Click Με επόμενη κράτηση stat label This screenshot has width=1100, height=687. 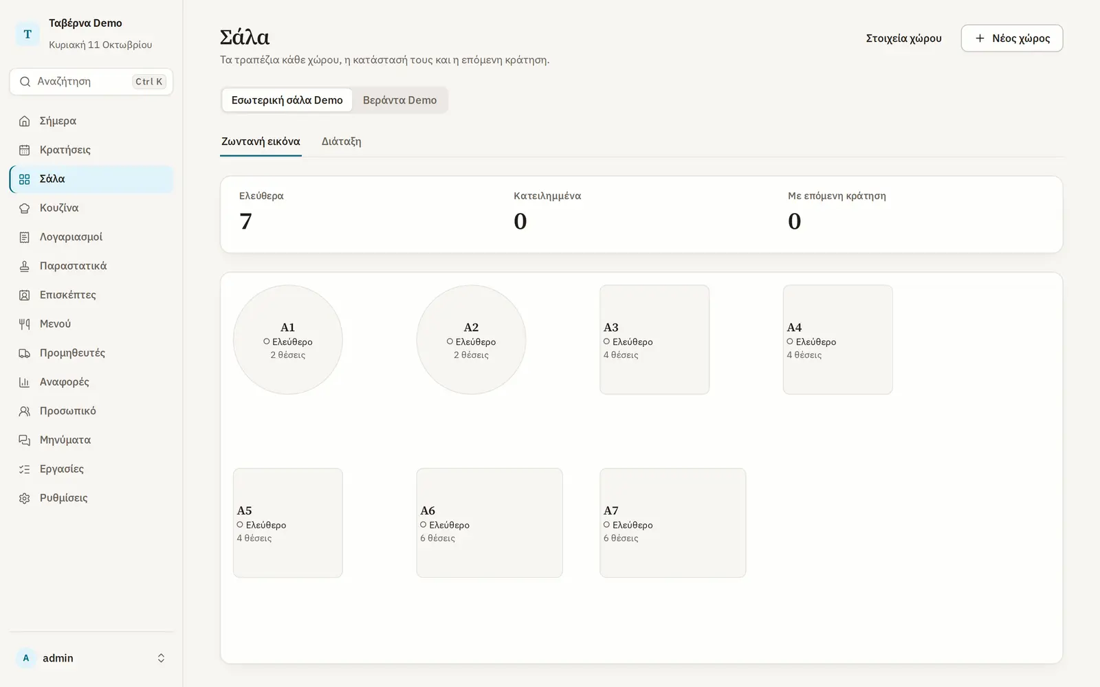click(837, 196)
